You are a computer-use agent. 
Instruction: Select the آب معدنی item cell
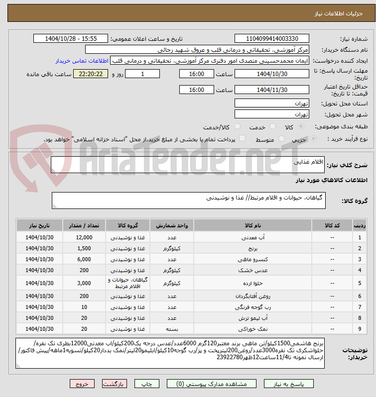pyautogui.click(x=252, y=237)
